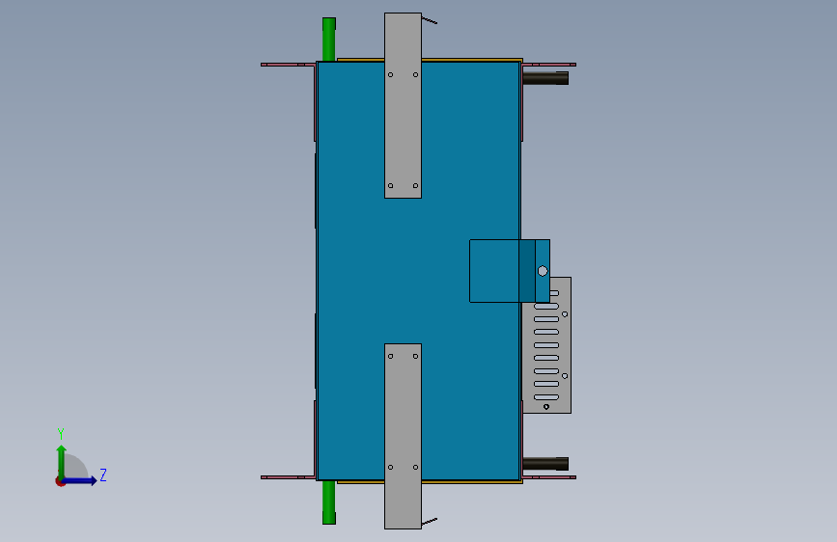
Task: Select the pink flange at the bottom-right edge
Action: pyautogui.click(x=549, y=477)
